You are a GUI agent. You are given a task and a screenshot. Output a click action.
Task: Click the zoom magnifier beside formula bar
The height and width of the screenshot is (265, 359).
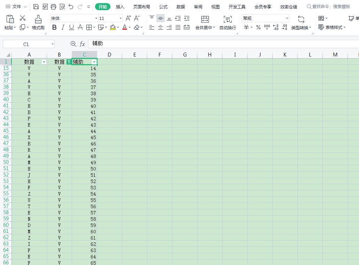point(73,44)
